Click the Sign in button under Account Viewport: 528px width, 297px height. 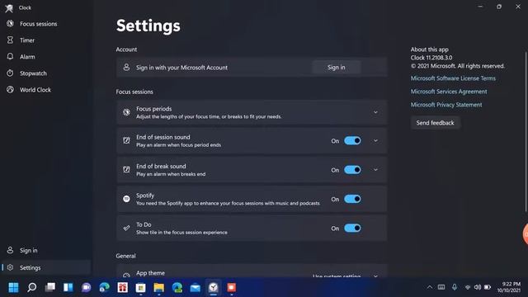(x=336, y=68)
